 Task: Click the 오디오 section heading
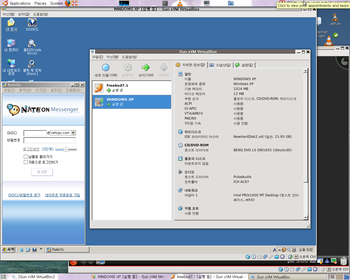click(189, 172)
